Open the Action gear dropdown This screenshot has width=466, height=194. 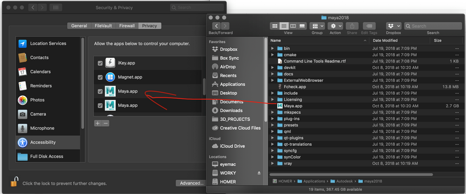pyautogui.click(x=335, y=26)
